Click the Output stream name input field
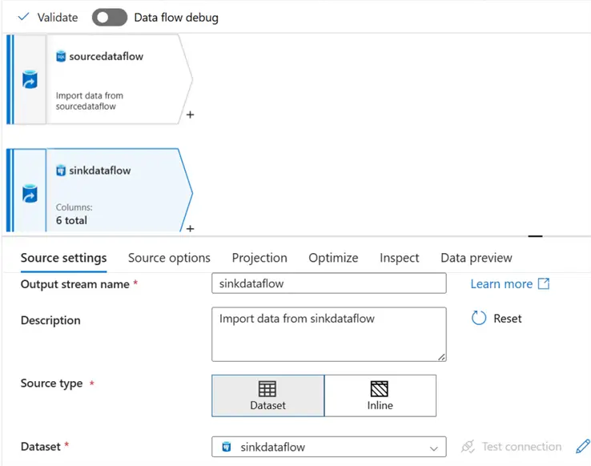The height and width of the screenshot is (466, 591). (328, 283)
